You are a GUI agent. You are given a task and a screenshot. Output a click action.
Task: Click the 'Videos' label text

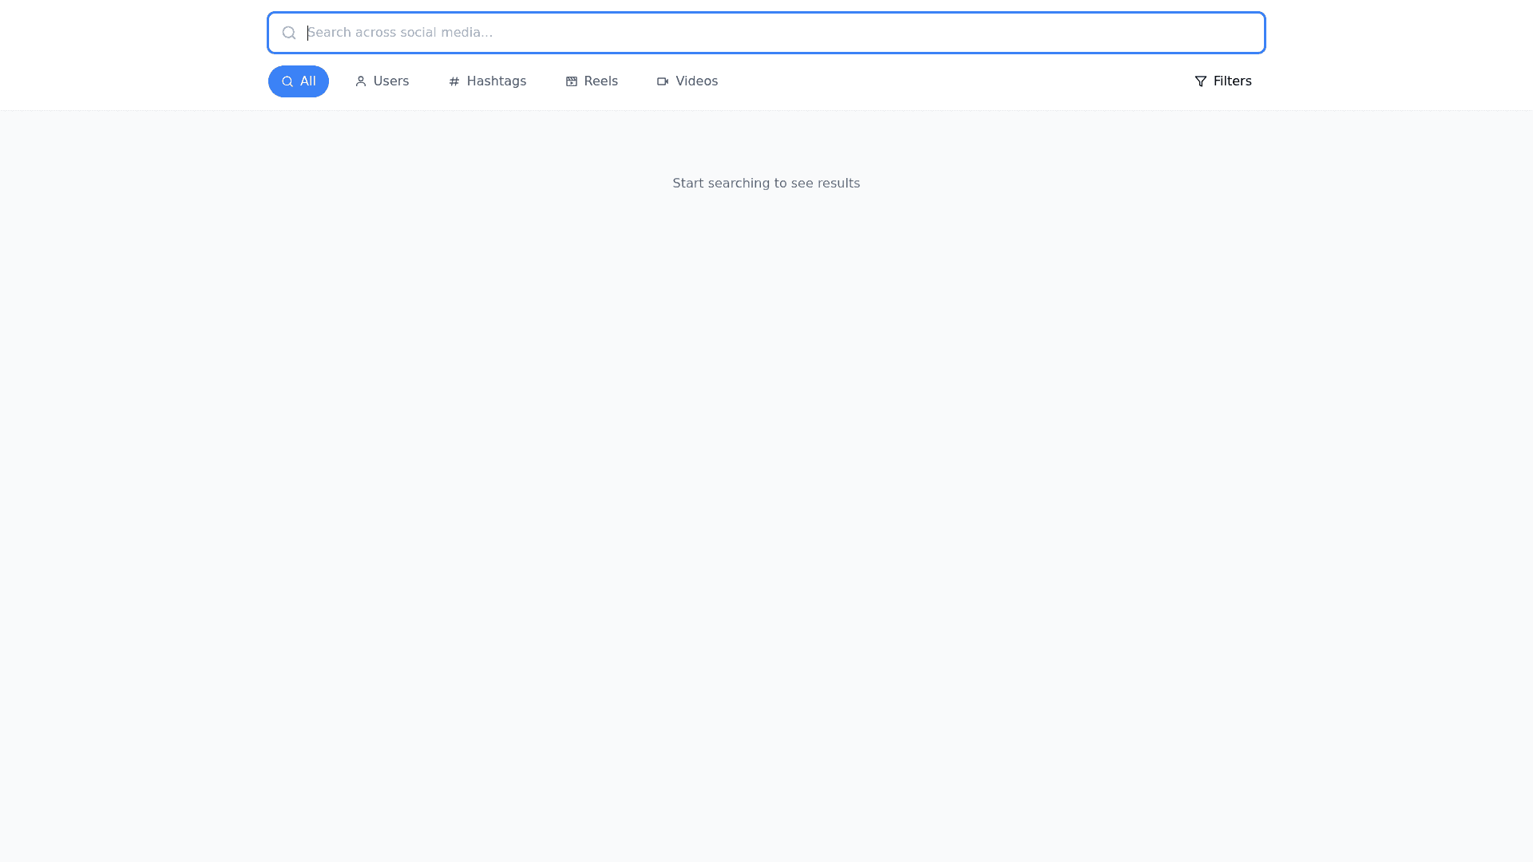pyautogui.click(x=696, y=81)
